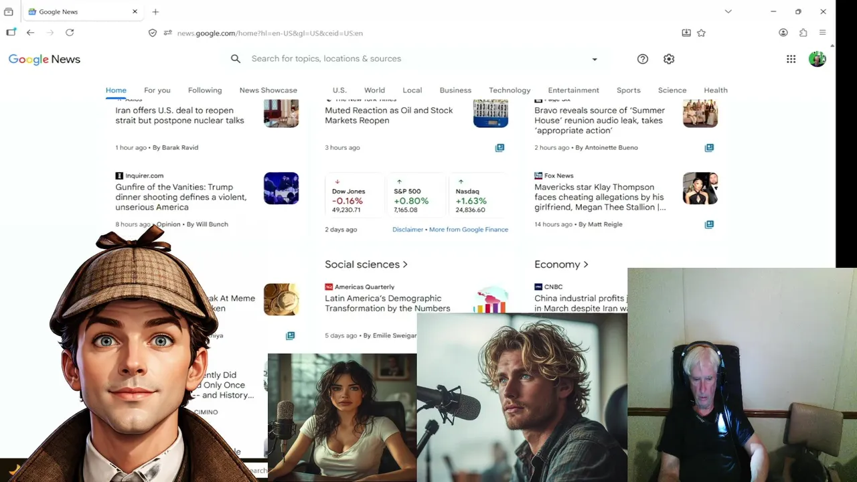Click the Gunfire of the Vanities thumbnail
This screenshot has width=857, height=482.
pos(281,188)
